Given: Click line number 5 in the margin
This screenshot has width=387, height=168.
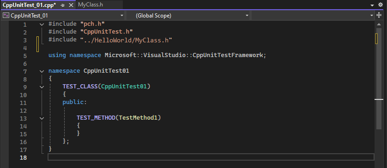Looking at the screenshot, I should pos(25,56).
